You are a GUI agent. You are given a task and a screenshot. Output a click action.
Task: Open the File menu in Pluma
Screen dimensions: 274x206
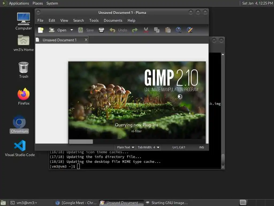[x=40, y=20]
